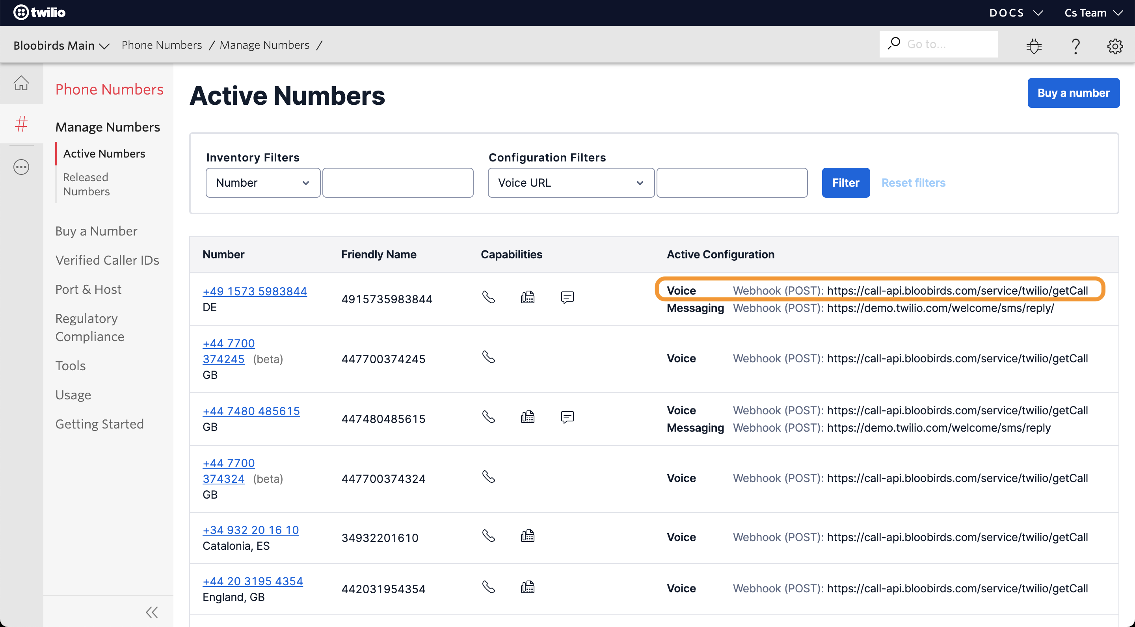
Task: Click friendly name 34932201610
Action: (380, 538)
